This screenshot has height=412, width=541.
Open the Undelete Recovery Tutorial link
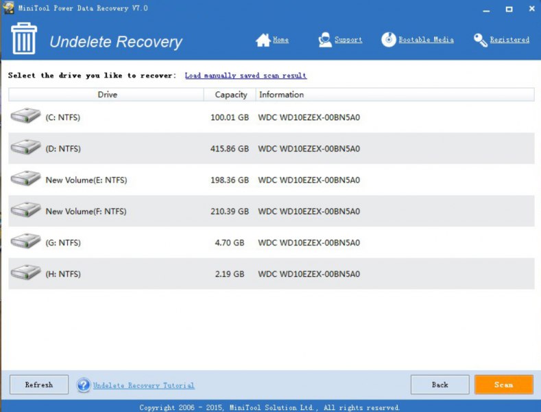pyautogui.click(x=143, y=385)
